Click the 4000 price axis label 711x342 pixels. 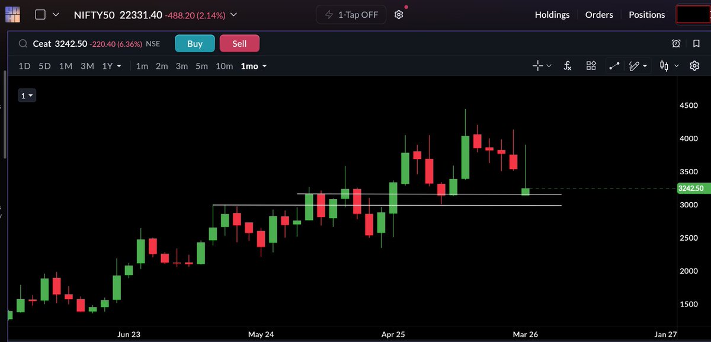click(x=689, y=139)
